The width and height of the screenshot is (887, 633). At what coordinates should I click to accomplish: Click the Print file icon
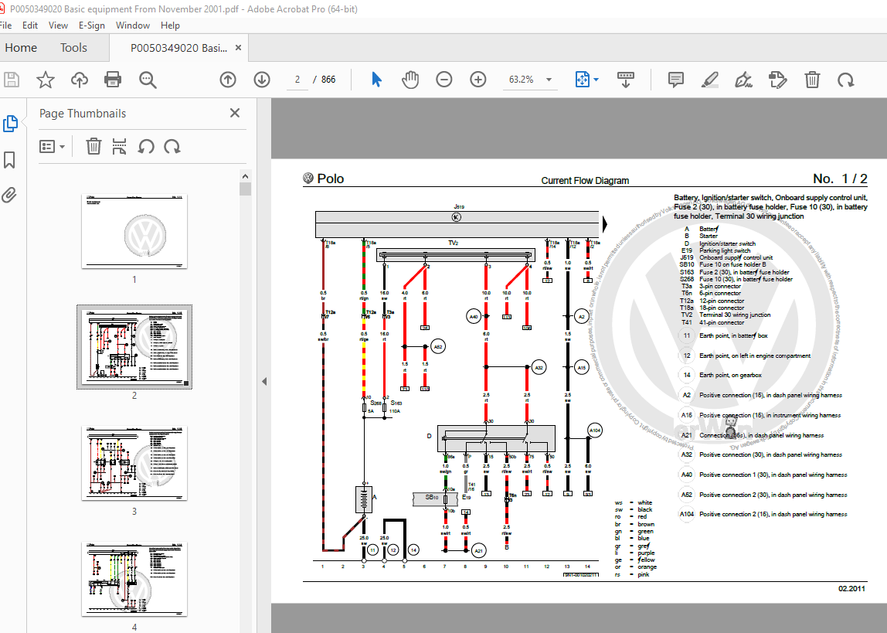pos(113,80)
